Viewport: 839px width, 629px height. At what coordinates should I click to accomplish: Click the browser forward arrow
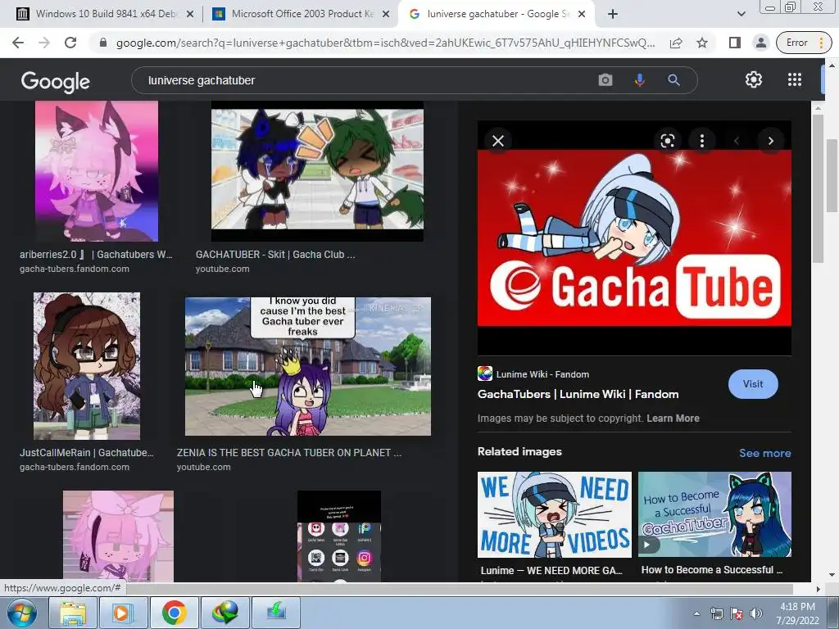pos(44,43)
